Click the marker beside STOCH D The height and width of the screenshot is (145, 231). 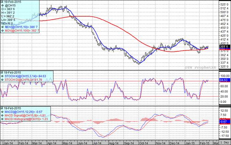pos(3,80)
